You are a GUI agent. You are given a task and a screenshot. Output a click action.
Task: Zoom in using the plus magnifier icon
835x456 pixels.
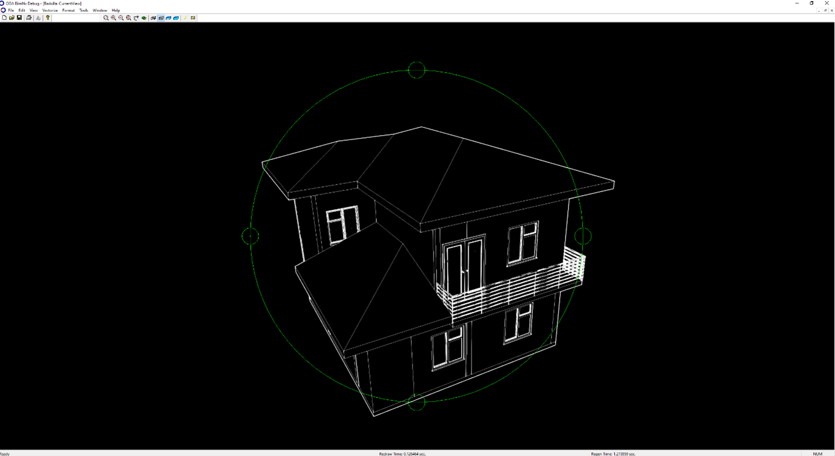coord(113,18)
